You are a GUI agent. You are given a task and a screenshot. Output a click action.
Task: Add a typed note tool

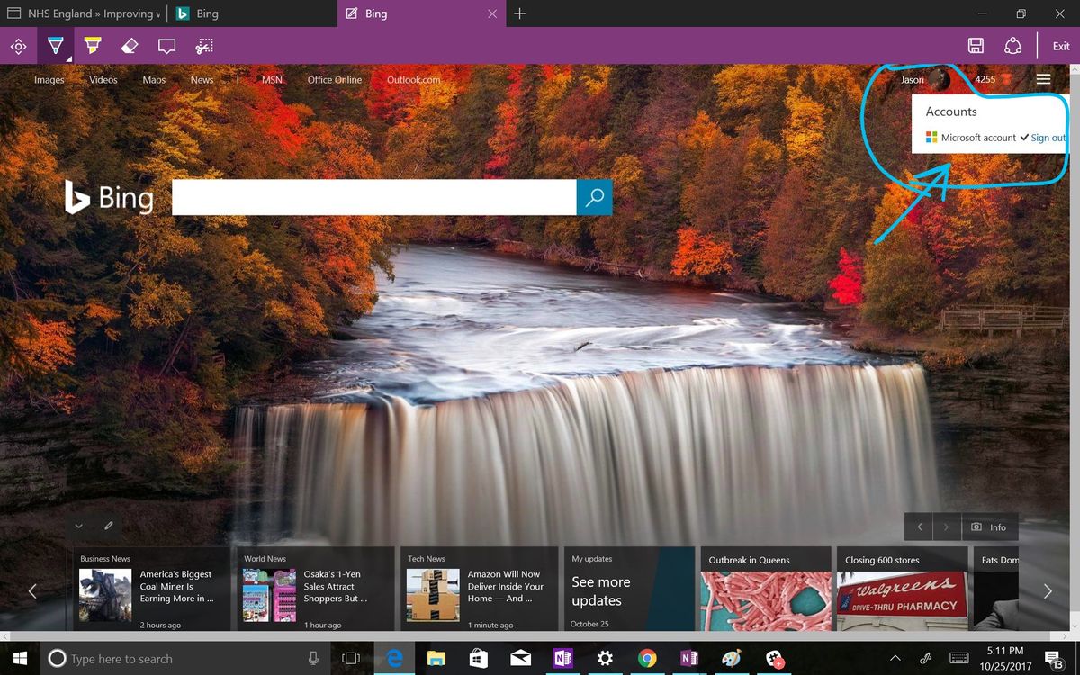[x=166, y=46]
